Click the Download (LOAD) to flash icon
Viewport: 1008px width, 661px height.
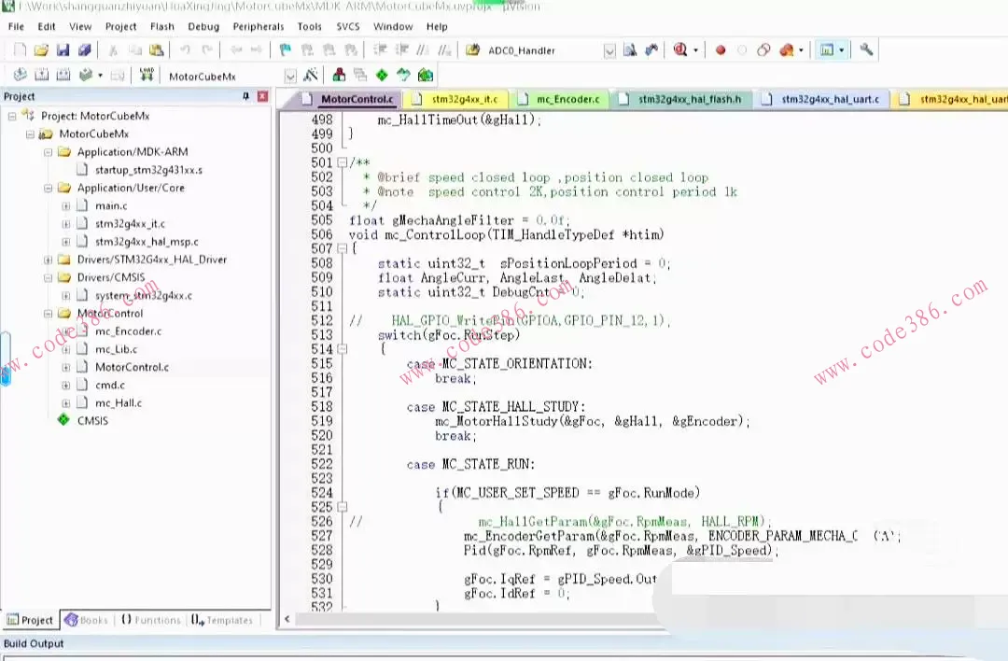[x=147, y=76]
